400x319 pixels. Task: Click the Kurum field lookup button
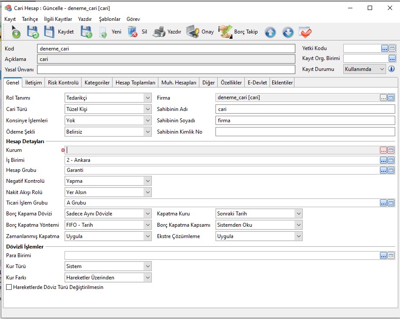click(383, 150)
